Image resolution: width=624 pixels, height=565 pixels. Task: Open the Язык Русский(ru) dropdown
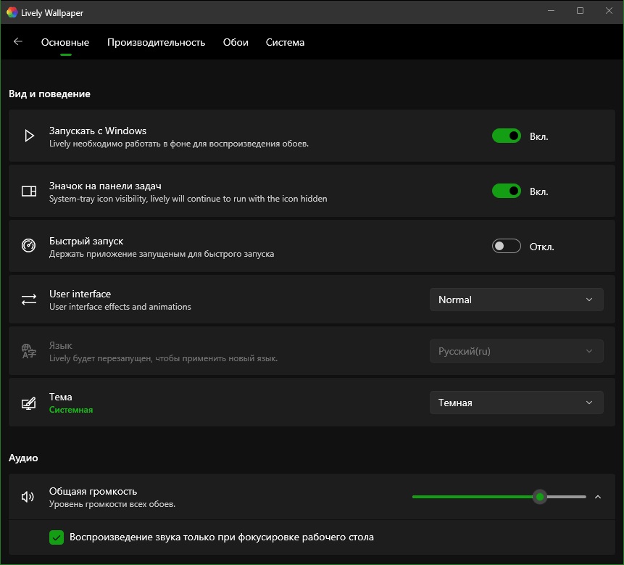[x=516, y=351]
